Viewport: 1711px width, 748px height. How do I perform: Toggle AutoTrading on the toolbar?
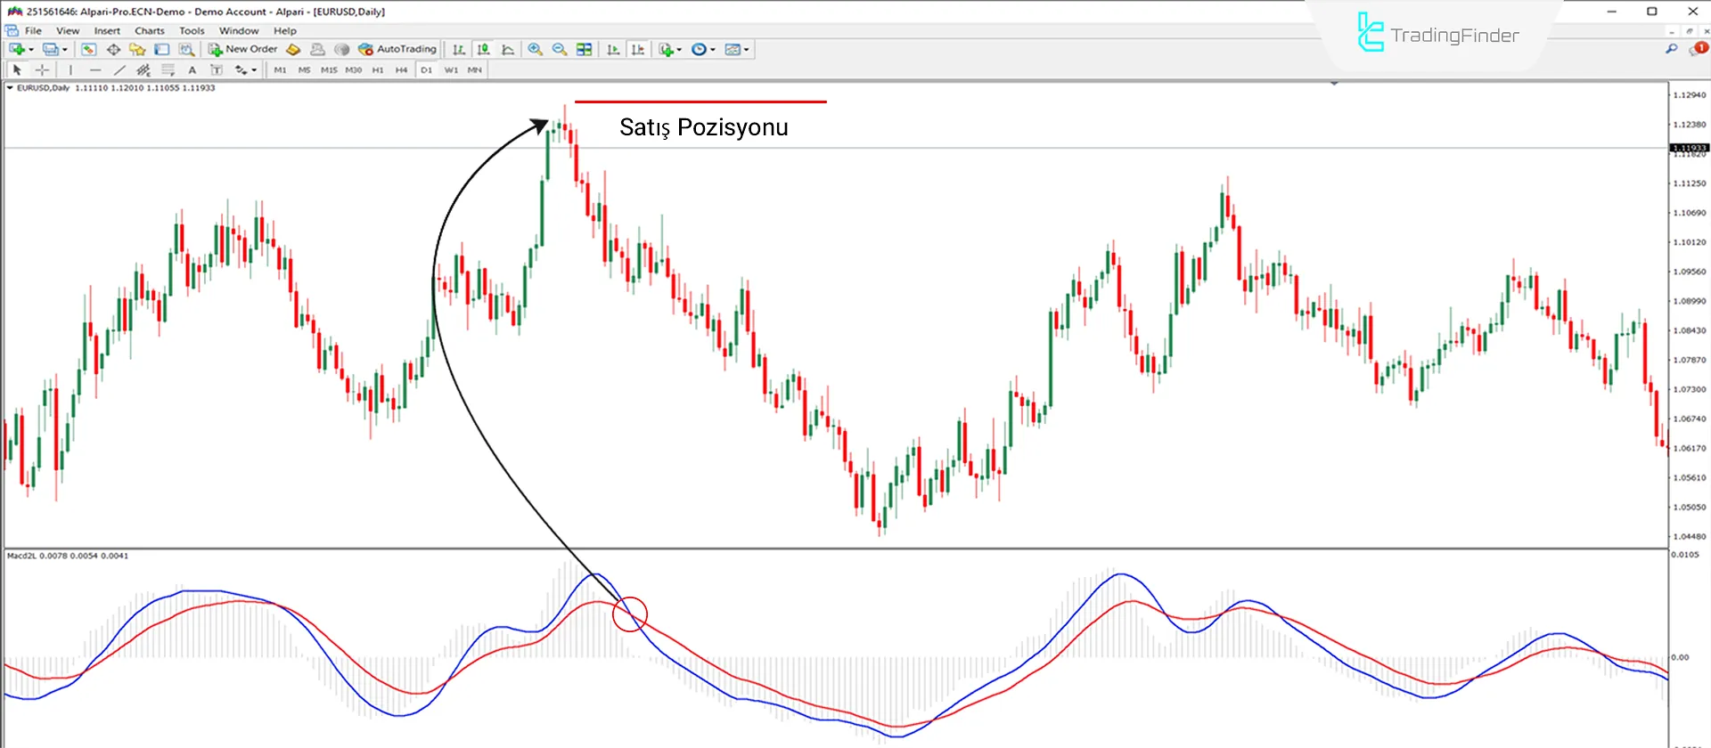click(397, 49)
